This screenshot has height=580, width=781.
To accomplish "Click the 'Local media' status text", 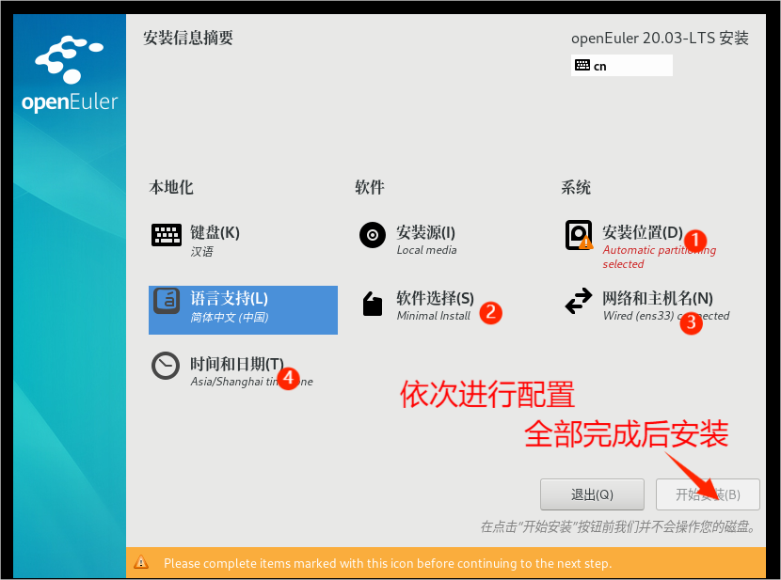I will pos(426,250).
